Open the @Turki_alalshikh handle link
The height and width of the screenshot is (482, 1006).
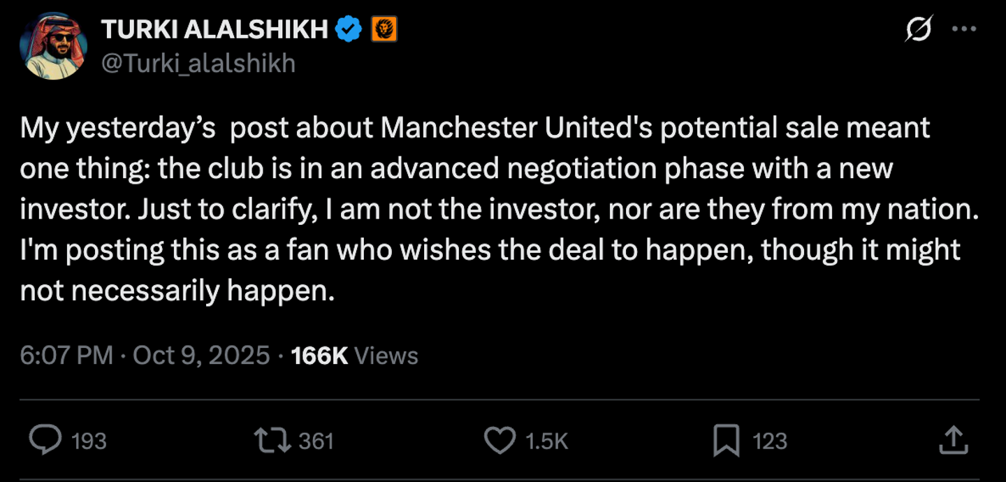pyautogui.click(x=198, y=64)
